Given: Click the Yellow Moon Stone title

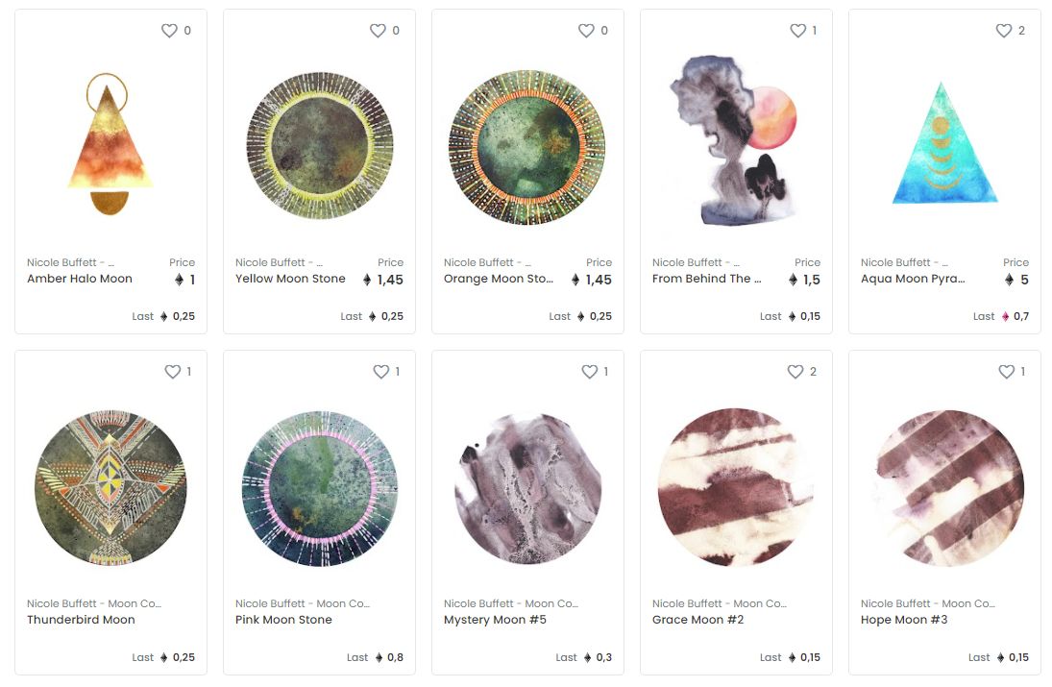Looking at the screenshot, I should [x=290, y=279].
